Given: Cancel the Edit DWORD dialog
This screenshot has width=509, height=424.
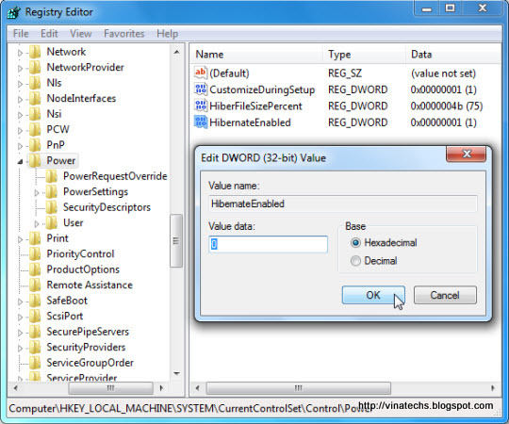Looking at the screenshot, I should [x=445, y=295].
